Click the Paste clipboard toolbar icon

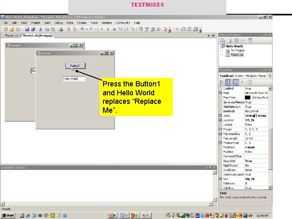(53, 29)
